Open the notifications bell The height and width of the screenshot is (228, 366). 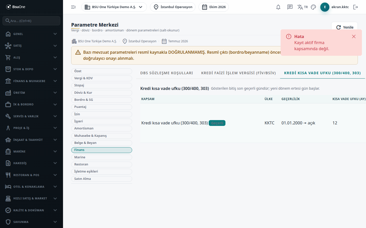[x=278, y=7]
